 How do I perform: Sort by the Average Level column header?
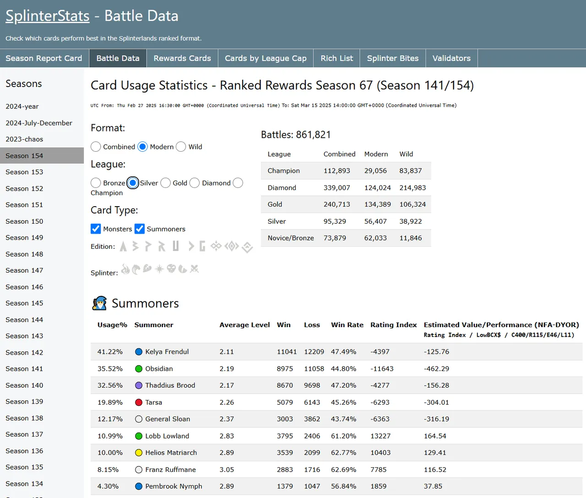tap(244, 325)
